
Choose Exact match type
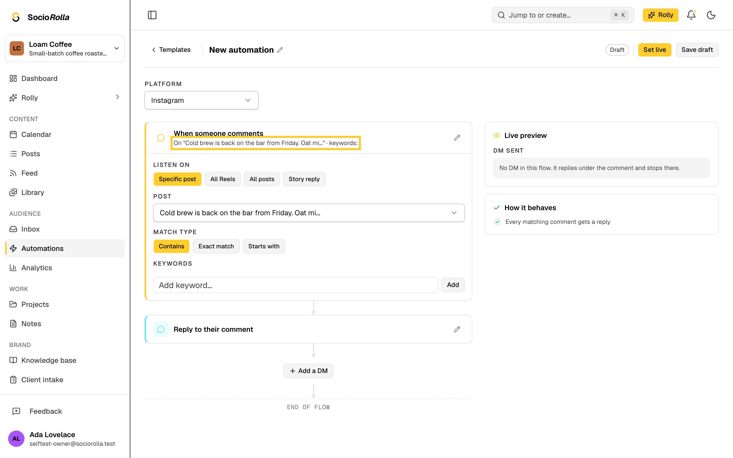[216, 246]
